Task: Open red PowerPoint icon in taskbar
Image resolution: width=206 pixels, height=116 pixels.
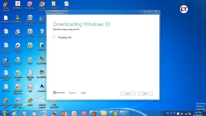Action: click(x=64, y=113)
